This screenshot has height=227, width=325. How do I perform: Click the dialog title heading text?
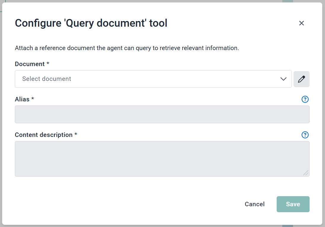(x=91, y=23)
